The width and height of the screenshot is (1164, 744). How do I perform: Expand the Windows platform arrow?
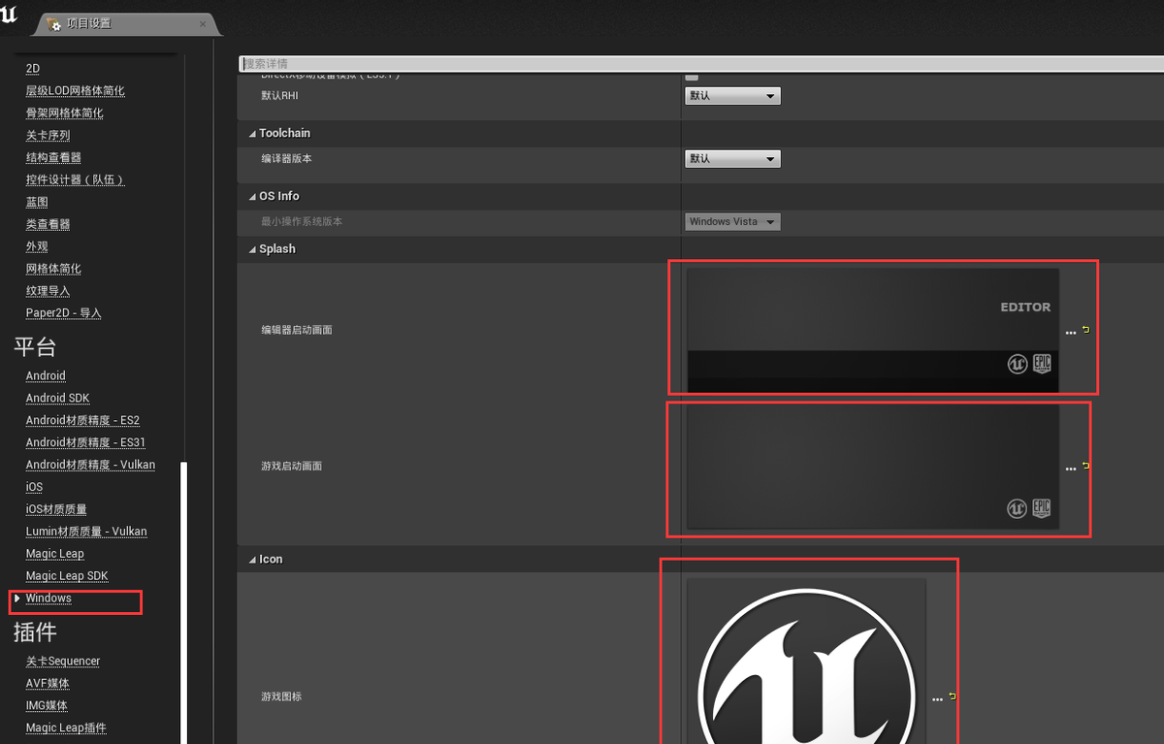(17, 598)
